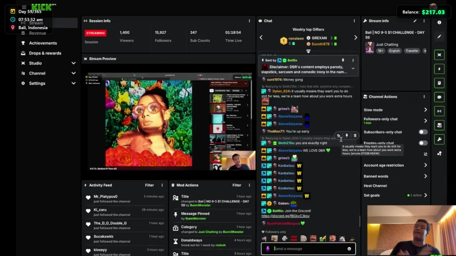Open Session Info three-dot menu

point(249,21)
